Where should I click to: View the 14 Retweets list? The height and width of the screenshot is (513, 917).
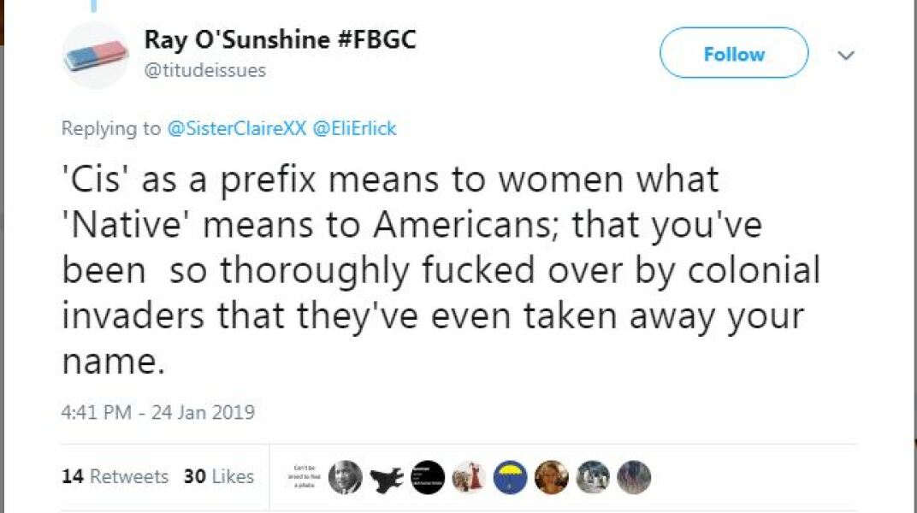(112, 477)
